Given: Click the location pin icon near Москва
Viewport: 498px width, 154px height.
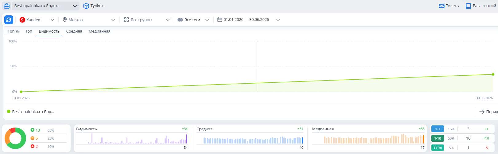Looking at the screenshot, I should click(65, 20).
